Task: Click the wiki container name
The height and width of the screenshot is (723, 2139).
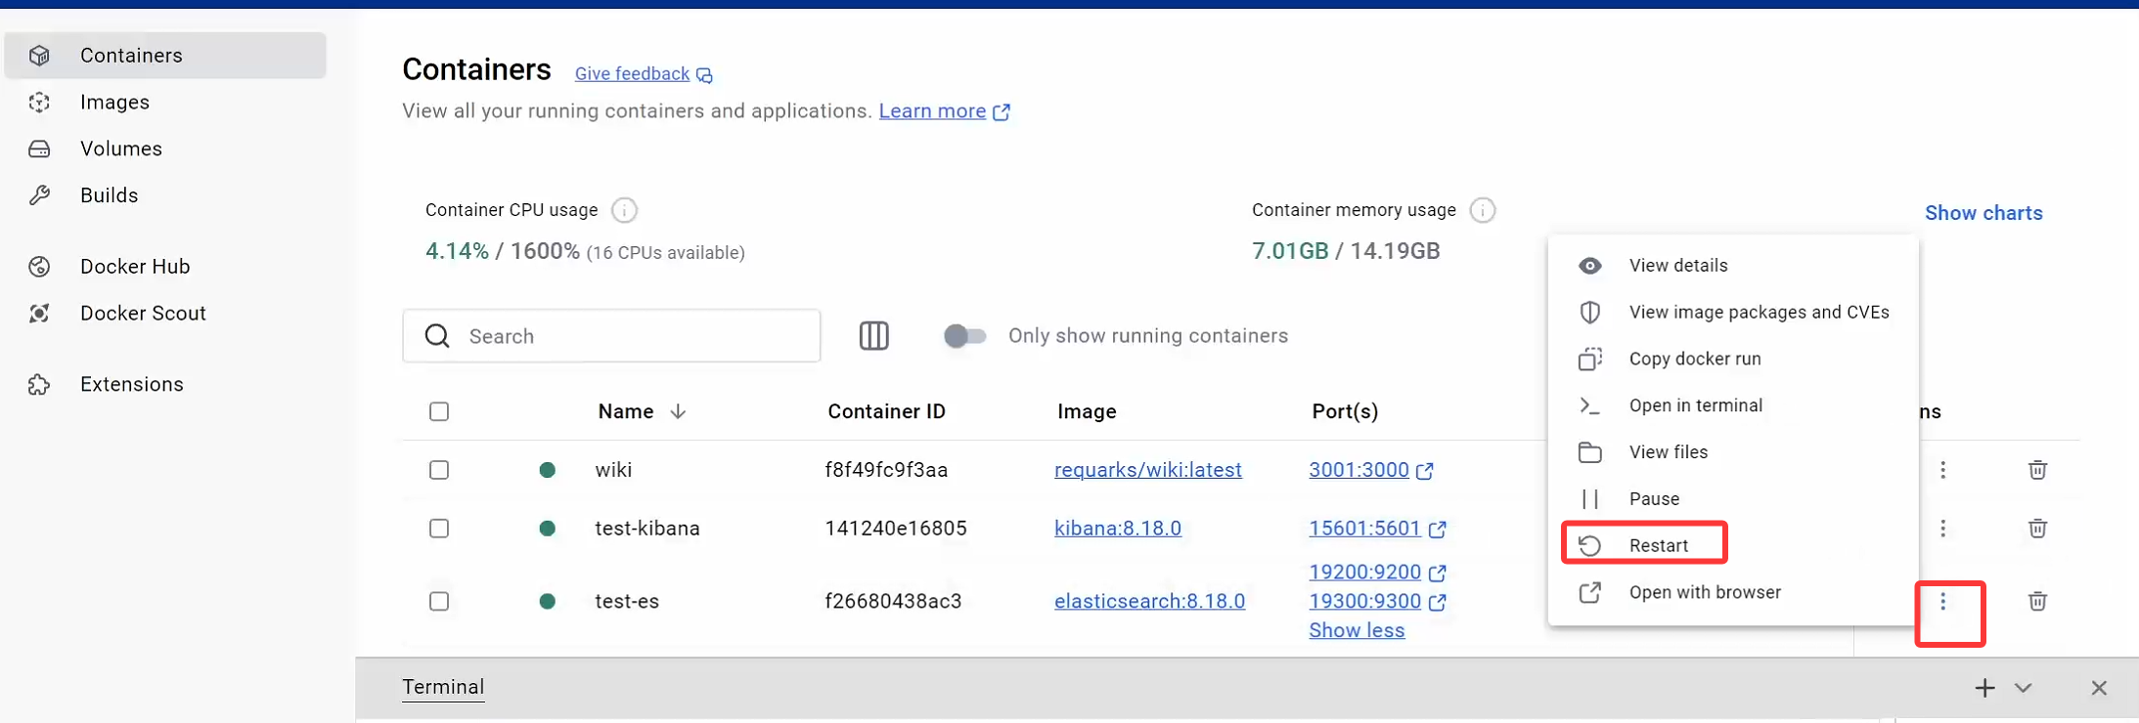Action: (613, 470)
